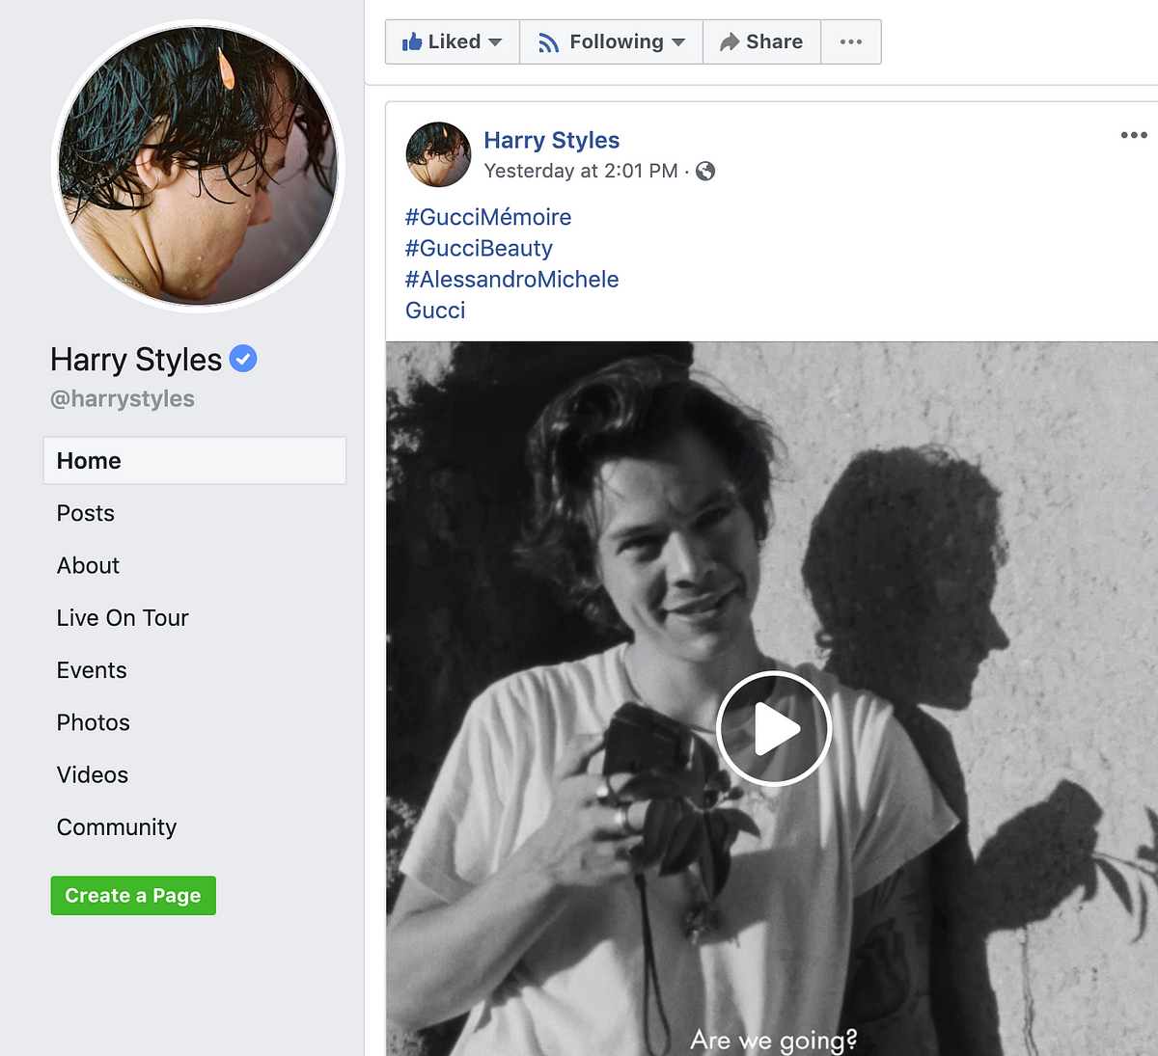
Task: Open the #GucciMémoire hashtag
Action: [x=488, y=217]
